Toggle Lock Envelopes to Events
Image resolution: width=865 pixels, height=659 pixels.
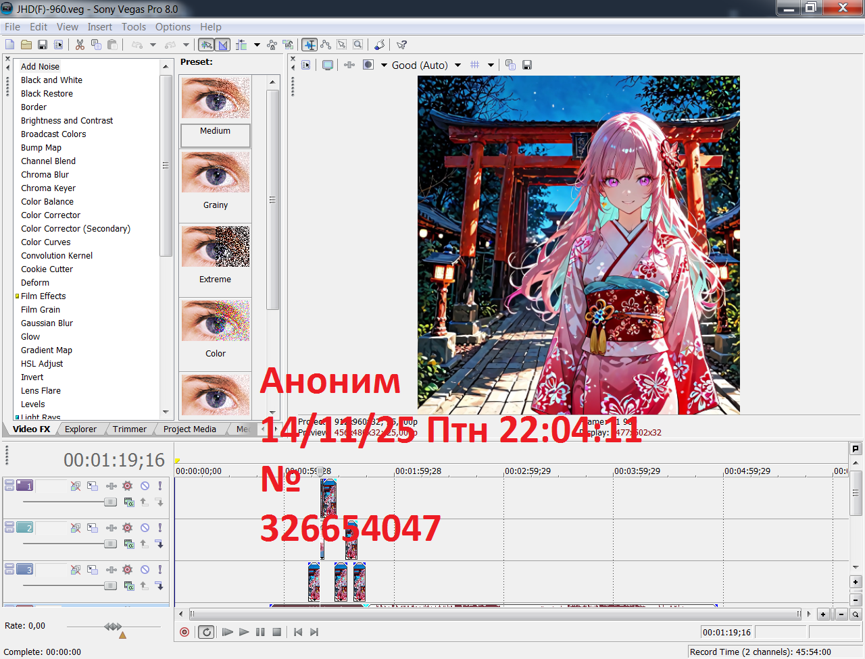click(272, 45)
